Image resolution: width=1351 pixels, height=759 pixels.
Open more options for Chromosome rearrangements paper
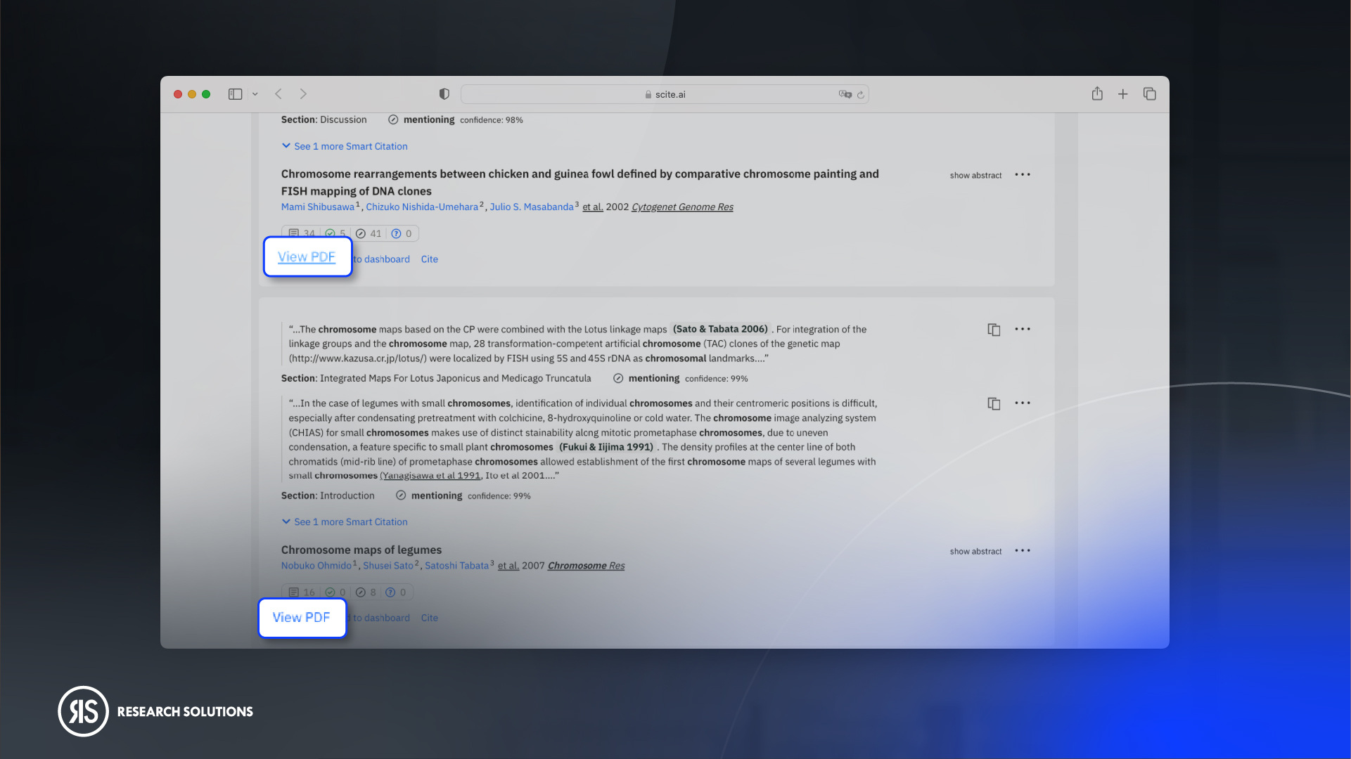tap(1022, 175)
